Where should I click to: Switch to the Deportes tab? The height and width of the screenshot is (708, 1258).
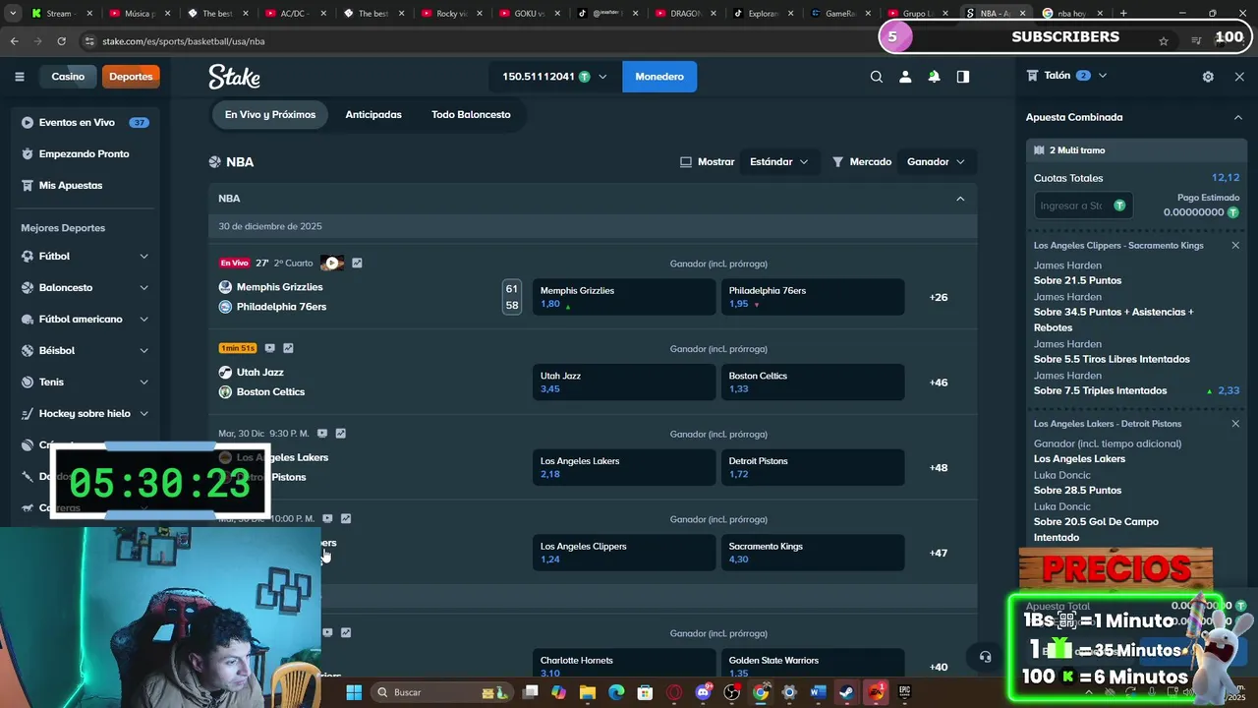tap(131, 77)
